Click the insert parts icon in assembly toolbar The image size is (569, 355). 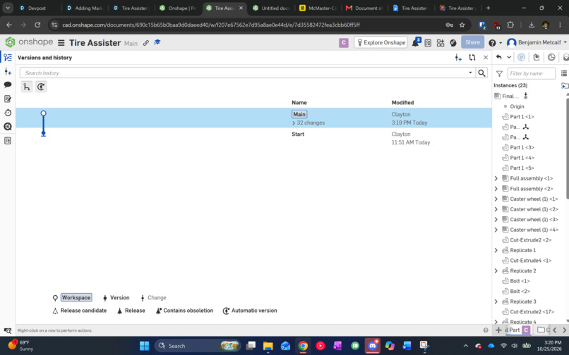(x=537, y=57)
